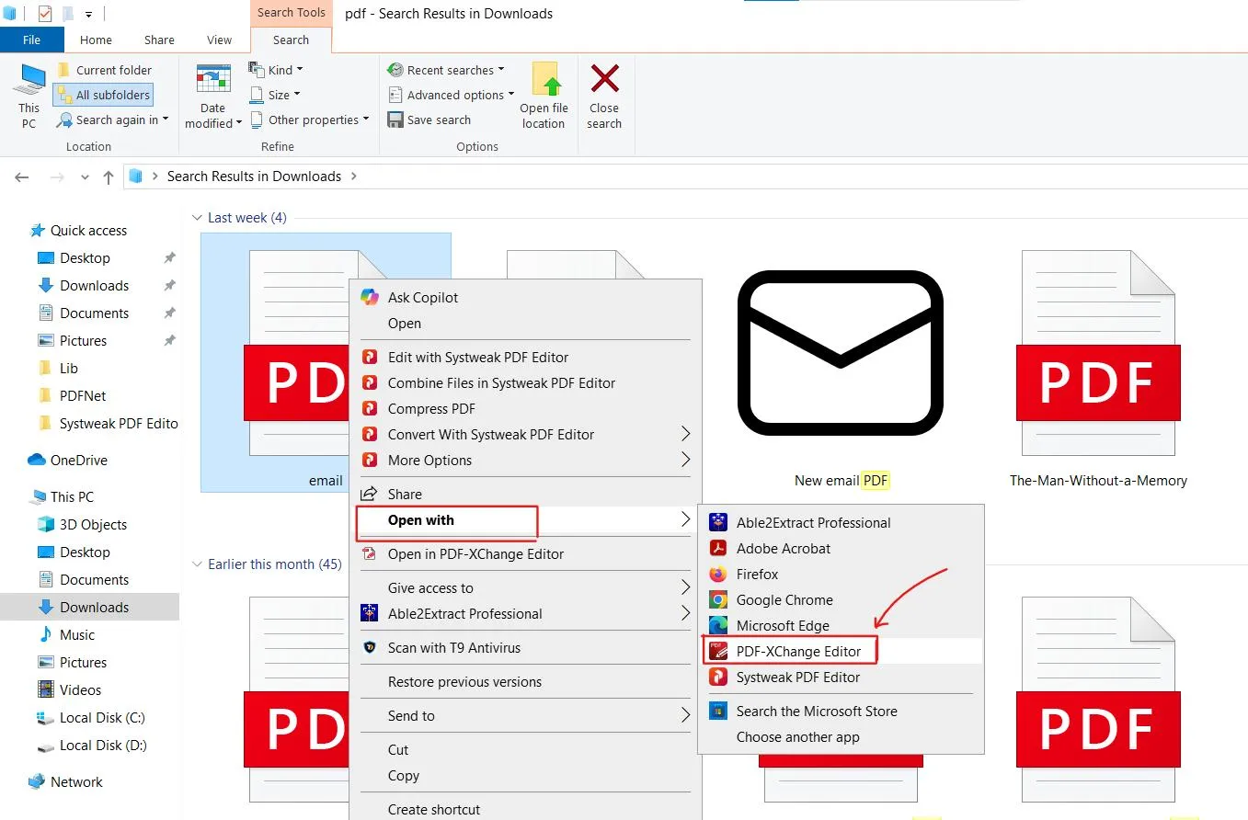Open the Recent searches dropdown
Screen dimensions: 1248x820
(x=448, y=70)
